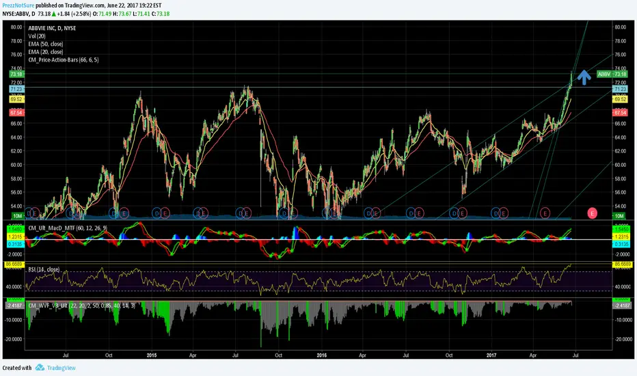Click the earnings E marker near 2017
The height and width of the screenshot is (376, 637).
[x=503, y=213]
